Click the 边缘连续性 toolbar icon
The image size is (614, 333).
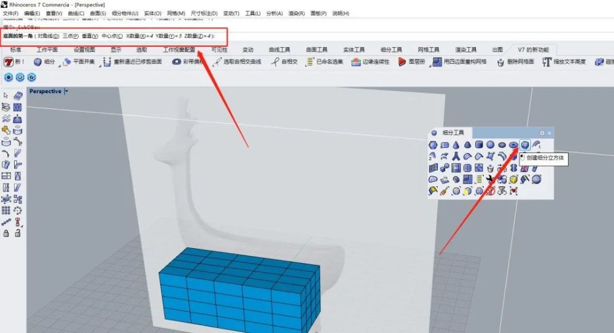[356, 62]
